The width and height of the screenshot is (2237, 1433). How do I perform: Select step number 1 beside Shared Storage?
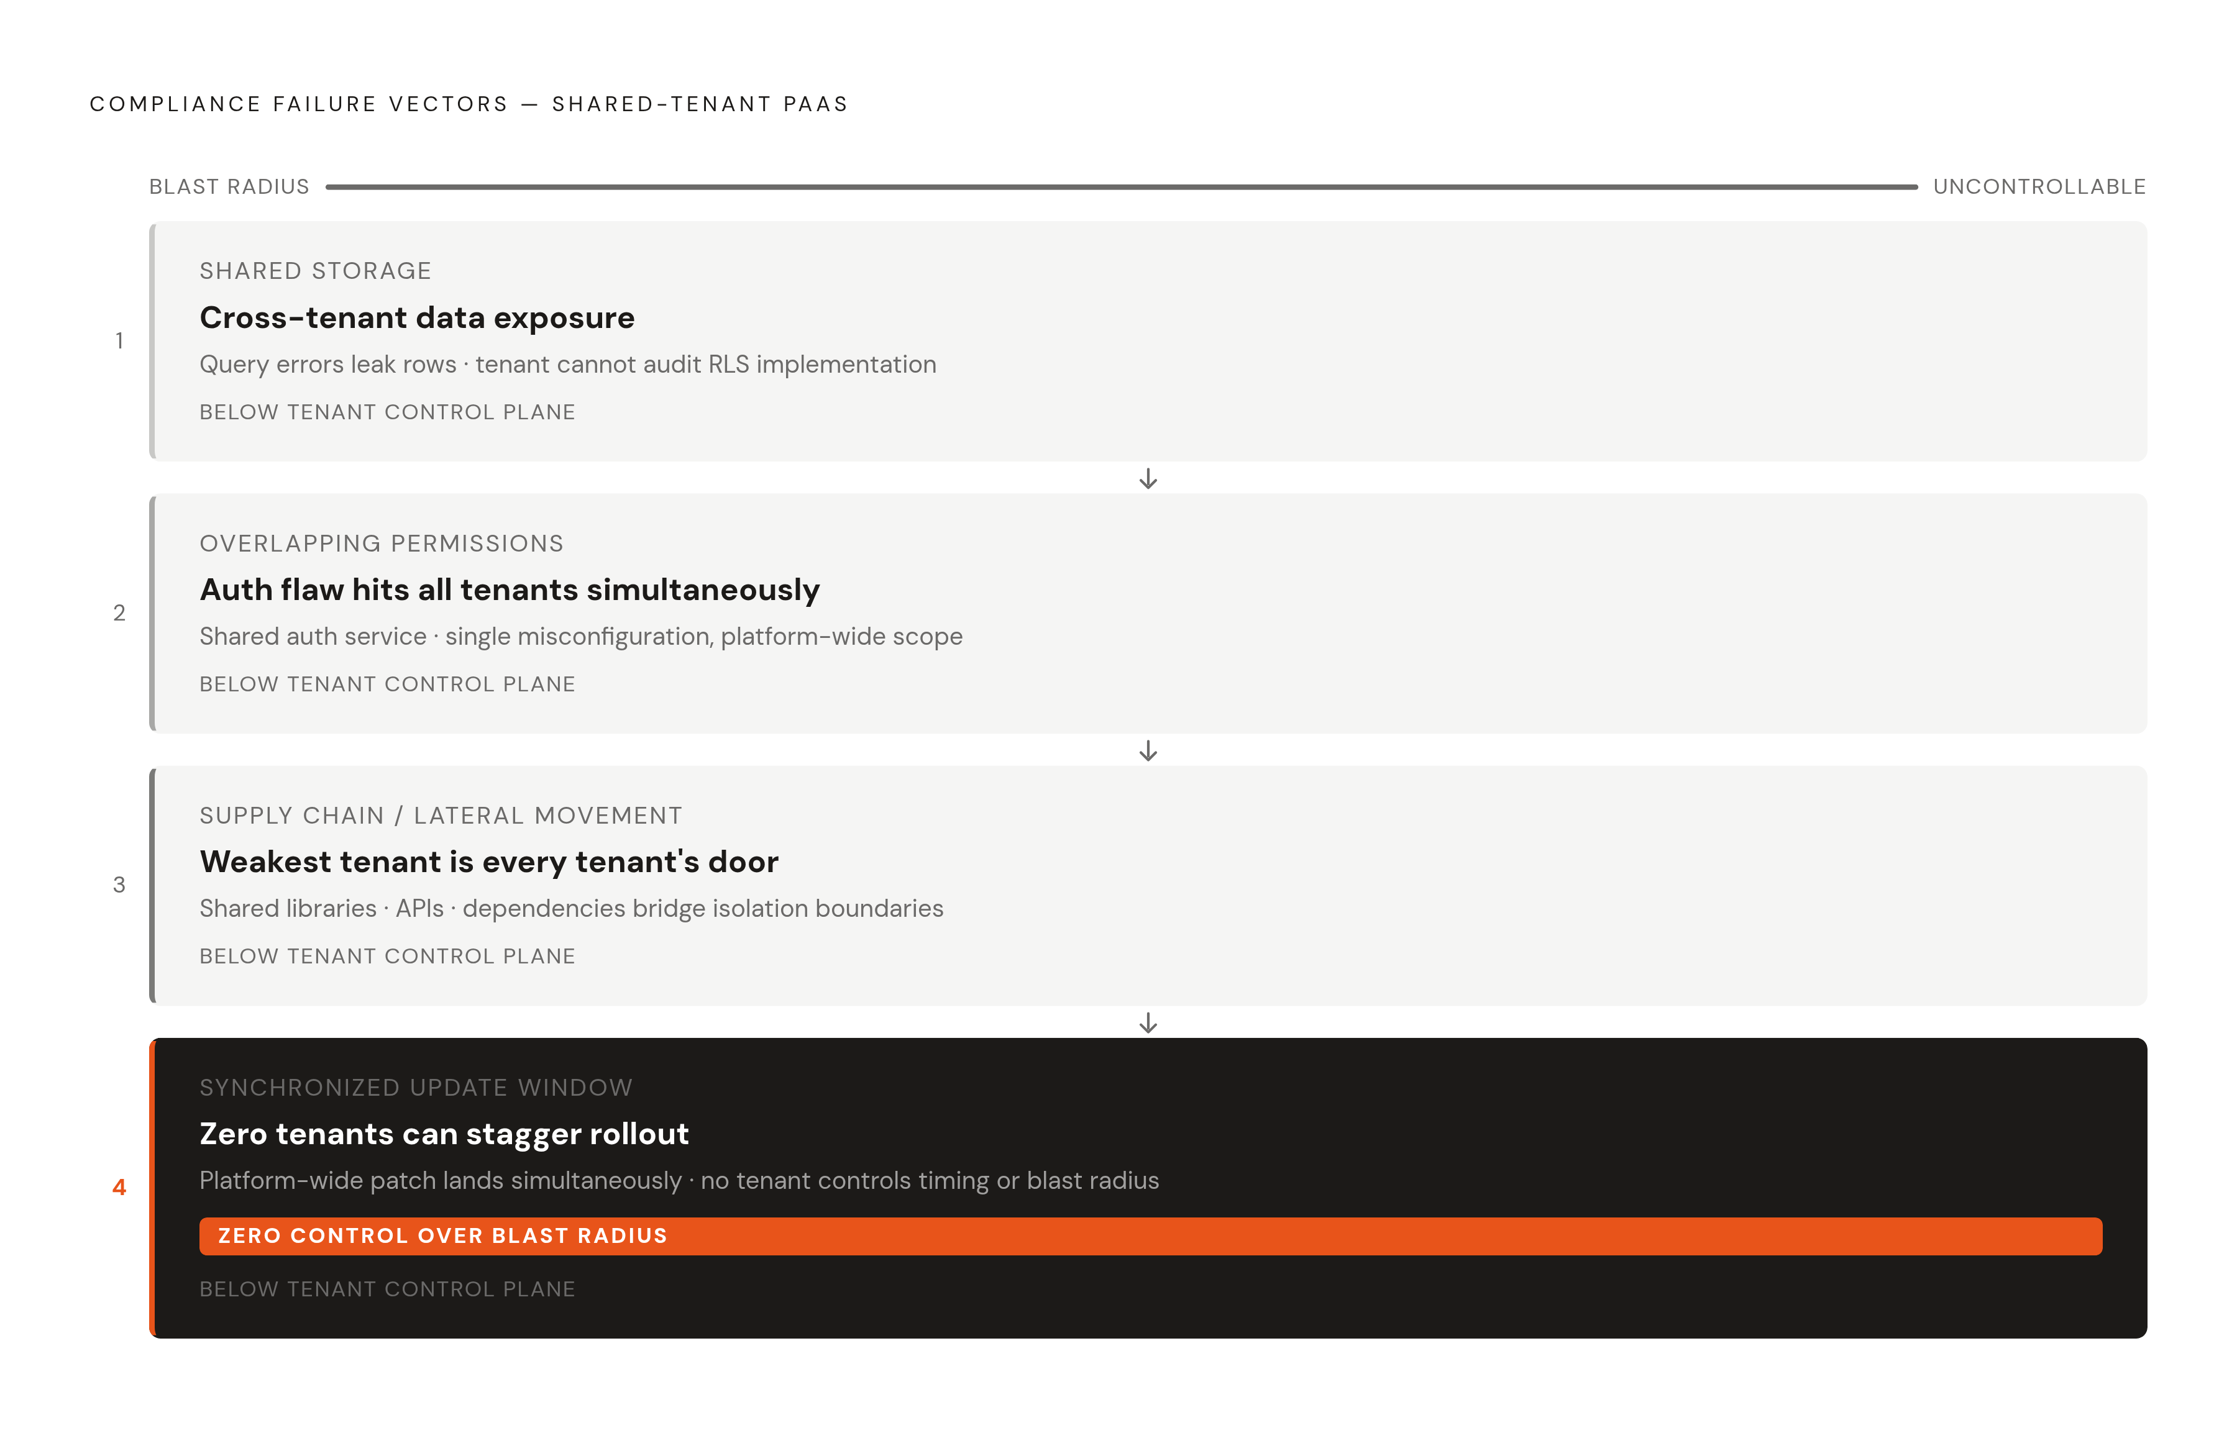click(119, 340)
